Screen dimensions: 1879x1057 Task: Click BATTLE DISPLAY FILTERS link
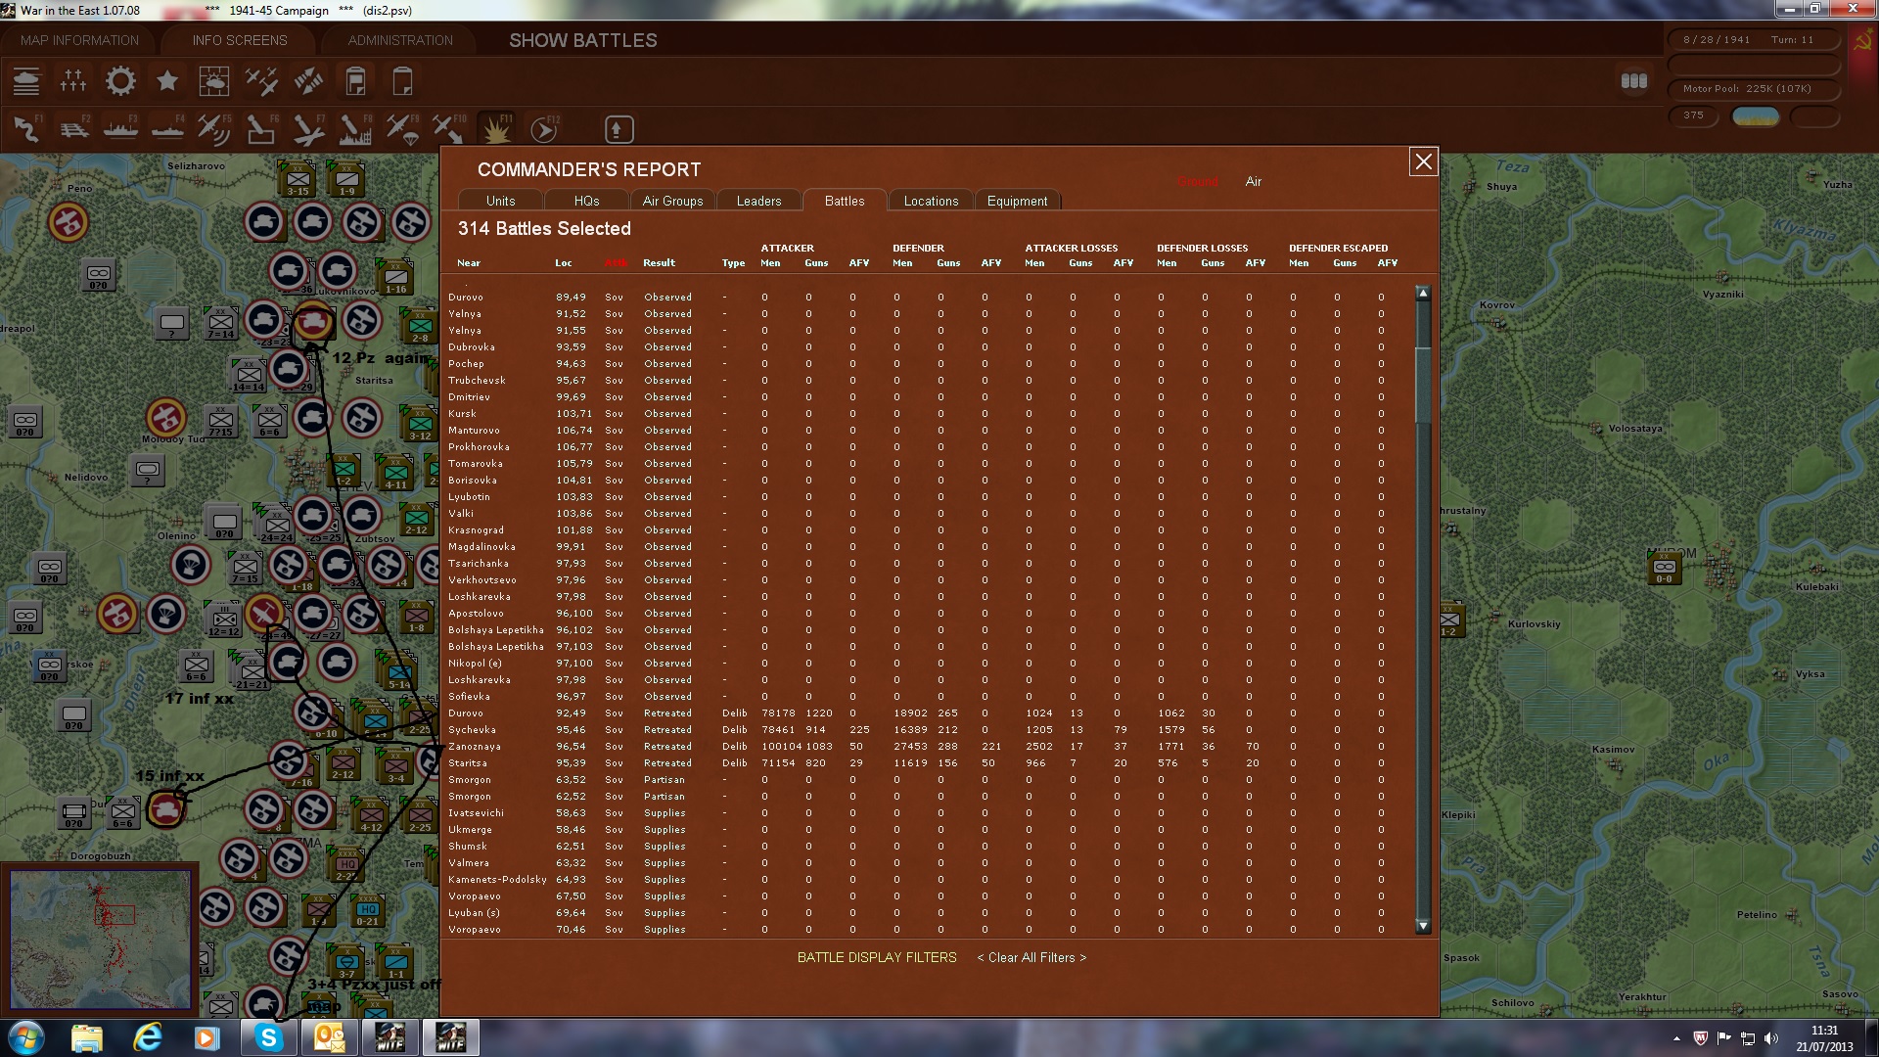(877, 957)
